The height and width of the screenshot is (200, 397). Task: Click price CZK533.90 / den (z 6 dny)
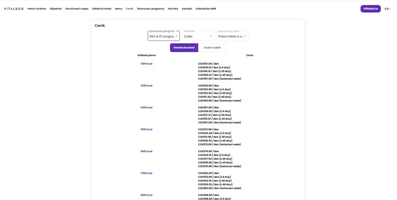[x=214, y=89]
